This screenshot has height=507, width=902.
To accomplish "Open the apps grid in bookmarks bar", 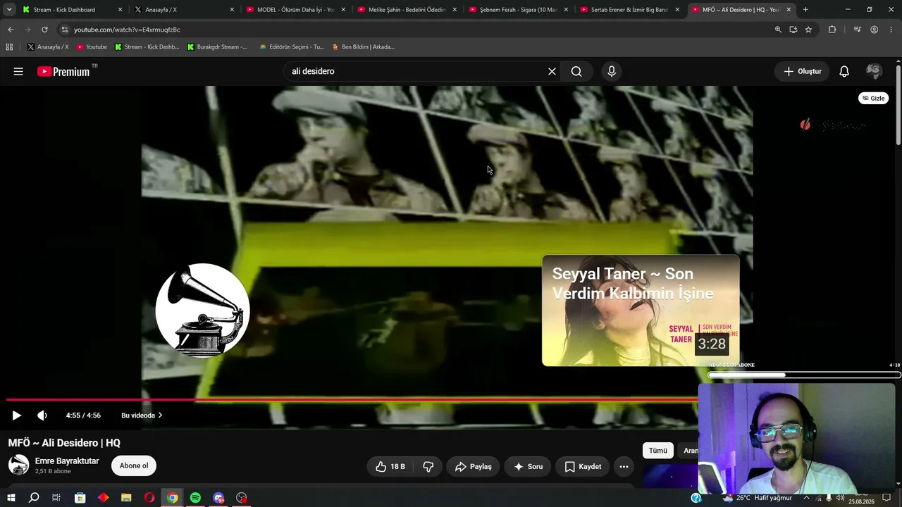I will click(x=9, y=47).
